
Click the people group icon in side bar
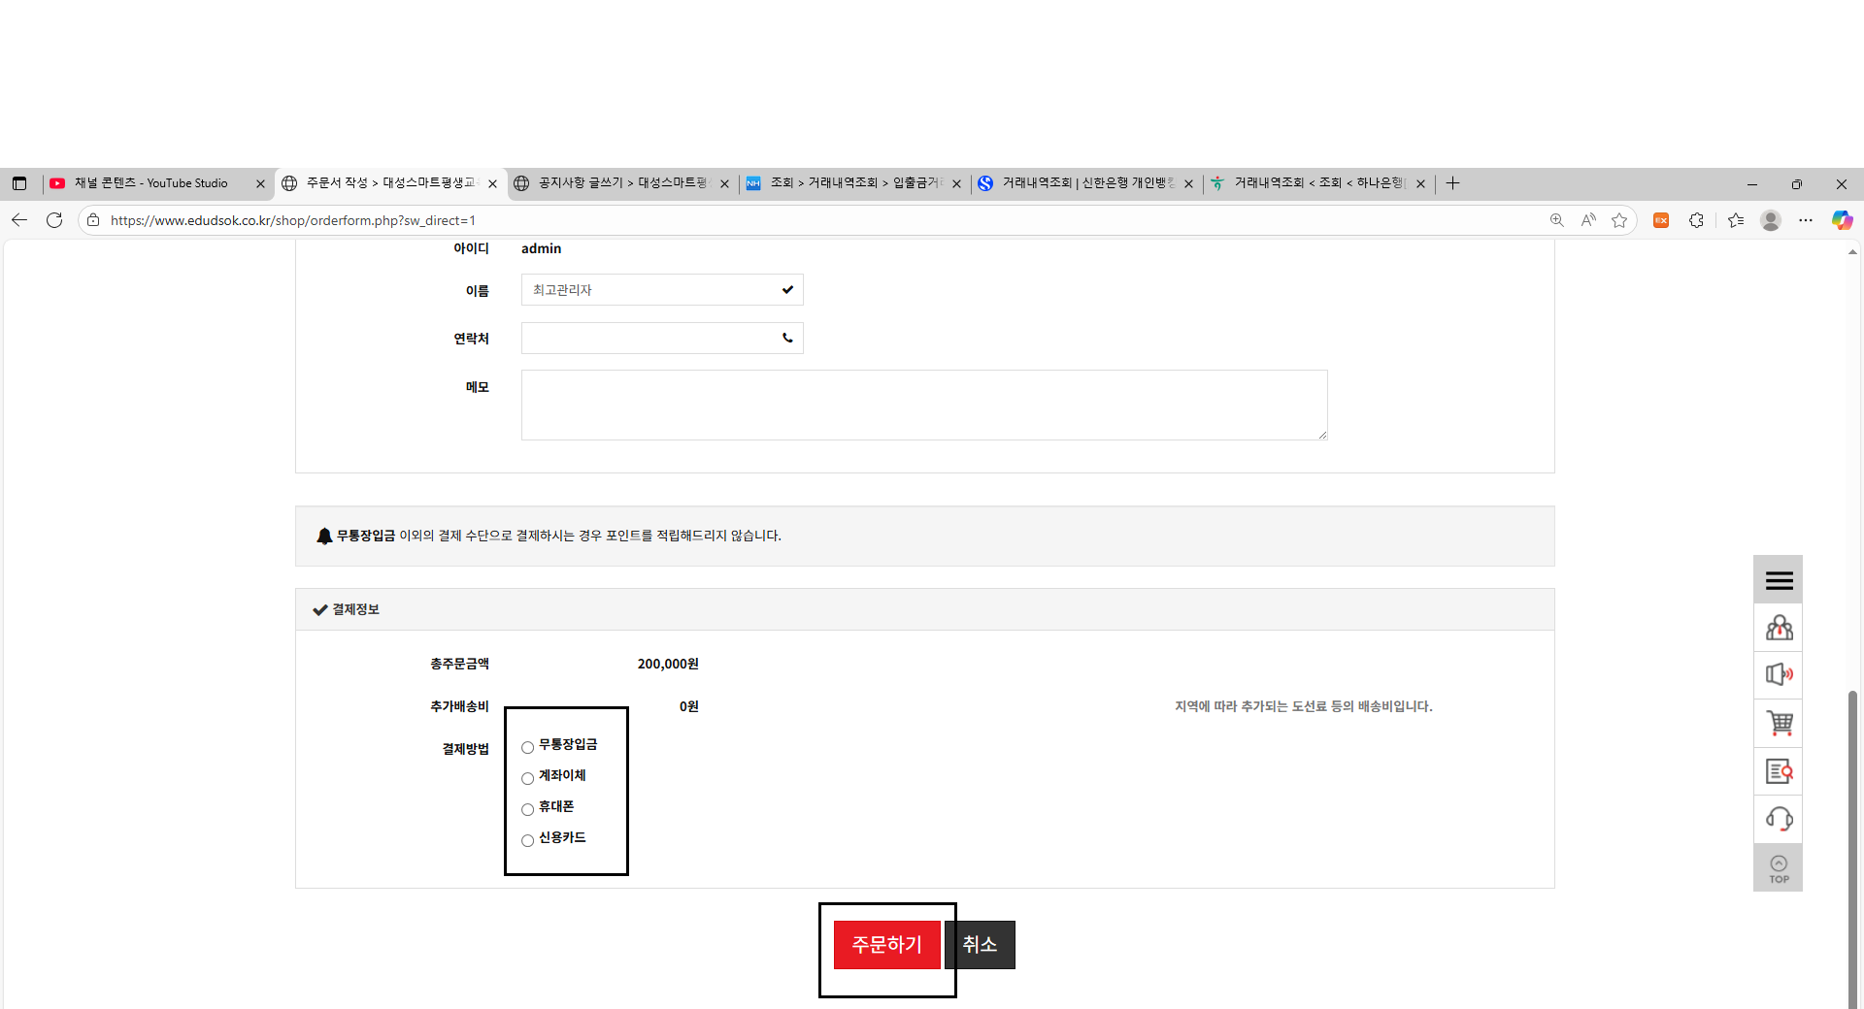coord(1779,628)
